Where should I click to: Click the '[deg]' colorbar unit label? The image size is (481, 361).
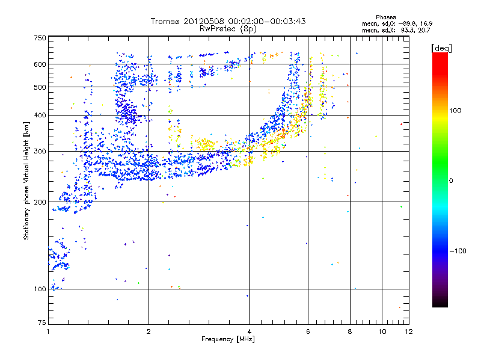(441, 48)
